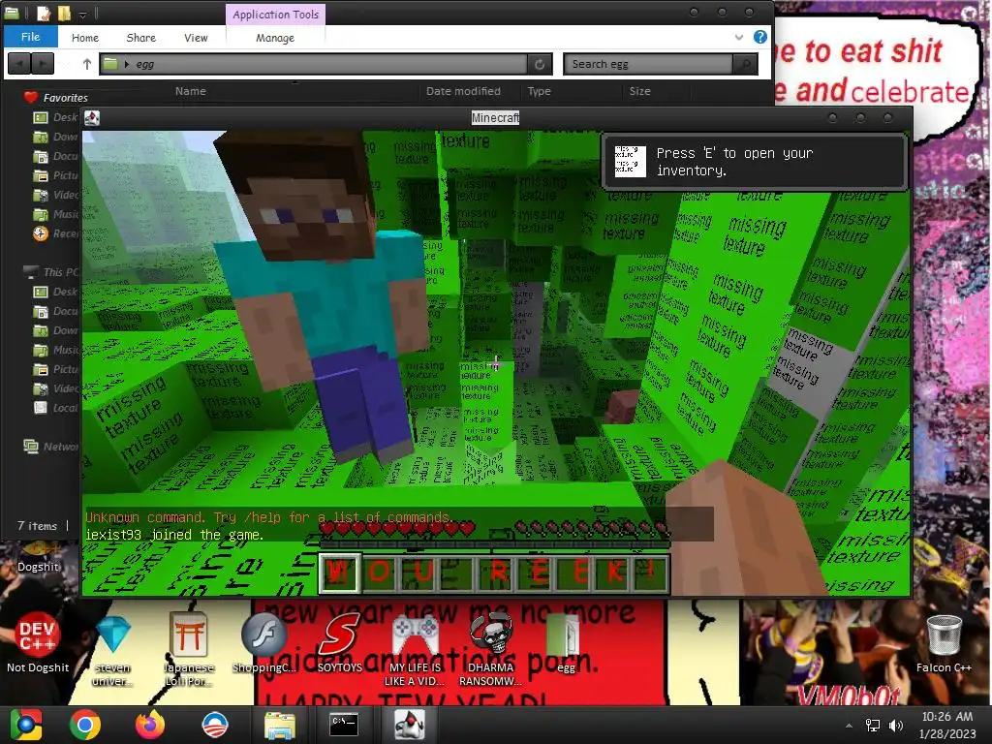Open Explorer help question mark icon
Screen dimensions: 992x744
coord(760,37)
